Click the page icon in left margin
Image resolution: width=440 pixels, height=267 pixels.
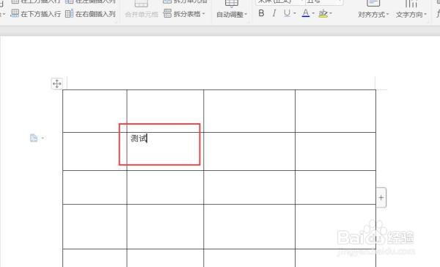(34, 138)
